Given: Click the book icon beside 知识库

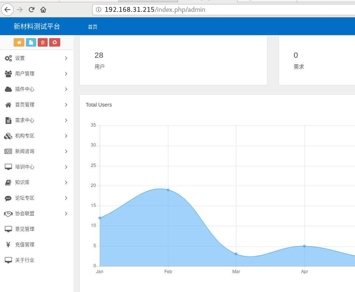Looking at the screenshot, I should click(x=8, y=182).
